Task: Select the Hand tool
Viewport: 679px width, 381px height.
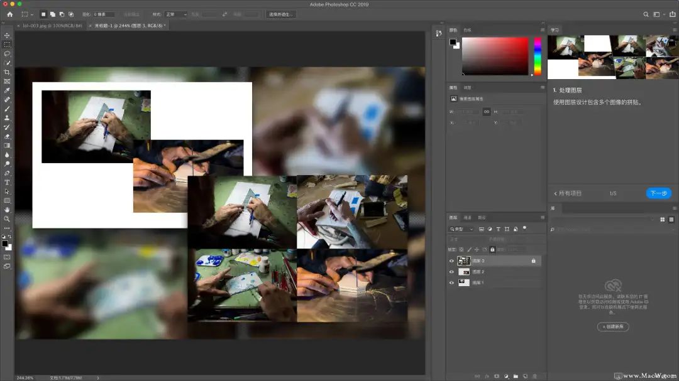Action: coord(7,210)
